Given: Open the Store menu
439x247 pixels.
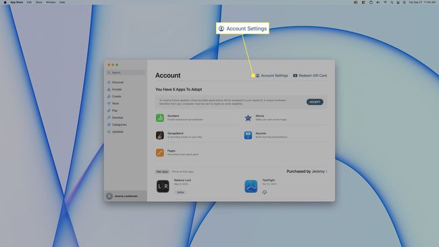Looking at the screenshot, I should (x=39, y=2).
